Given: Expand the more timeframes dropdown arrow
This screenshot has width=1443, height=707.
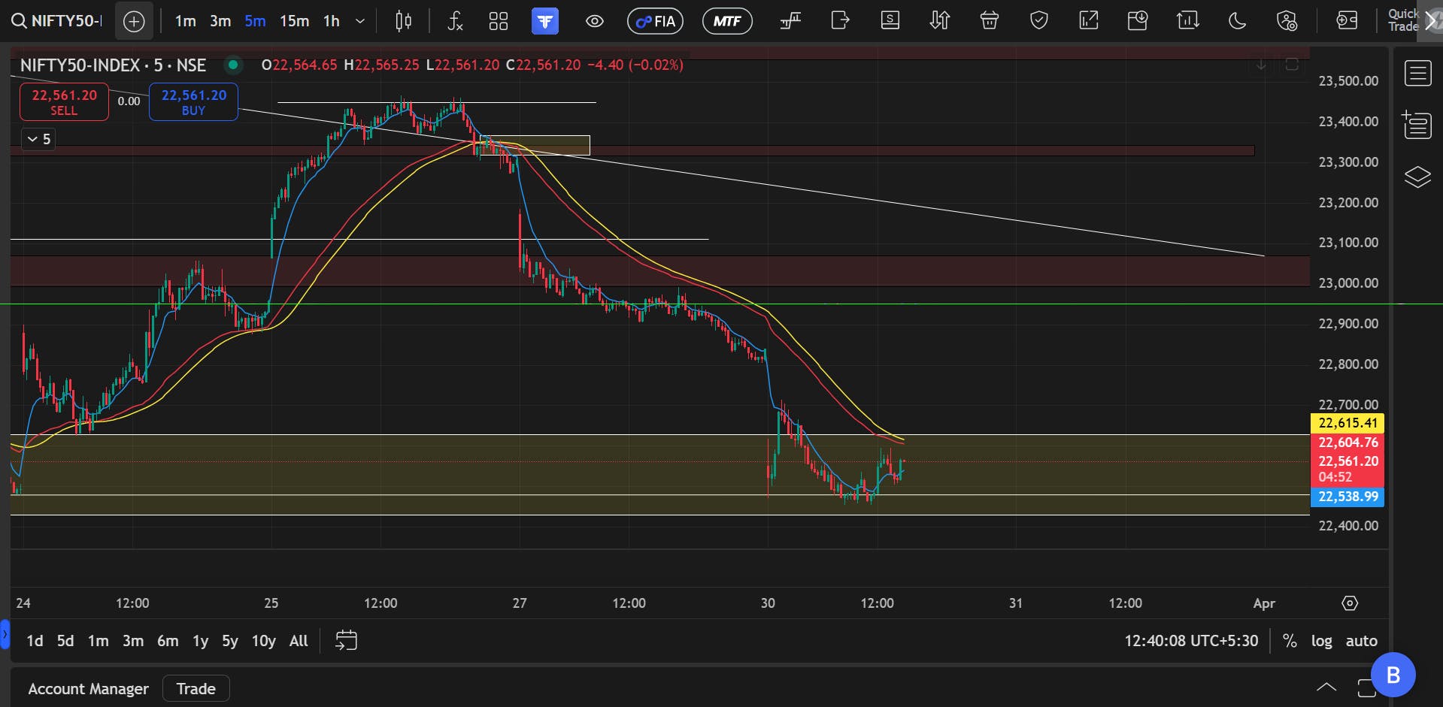Looking at the screenshot, I should coord(360,21).
